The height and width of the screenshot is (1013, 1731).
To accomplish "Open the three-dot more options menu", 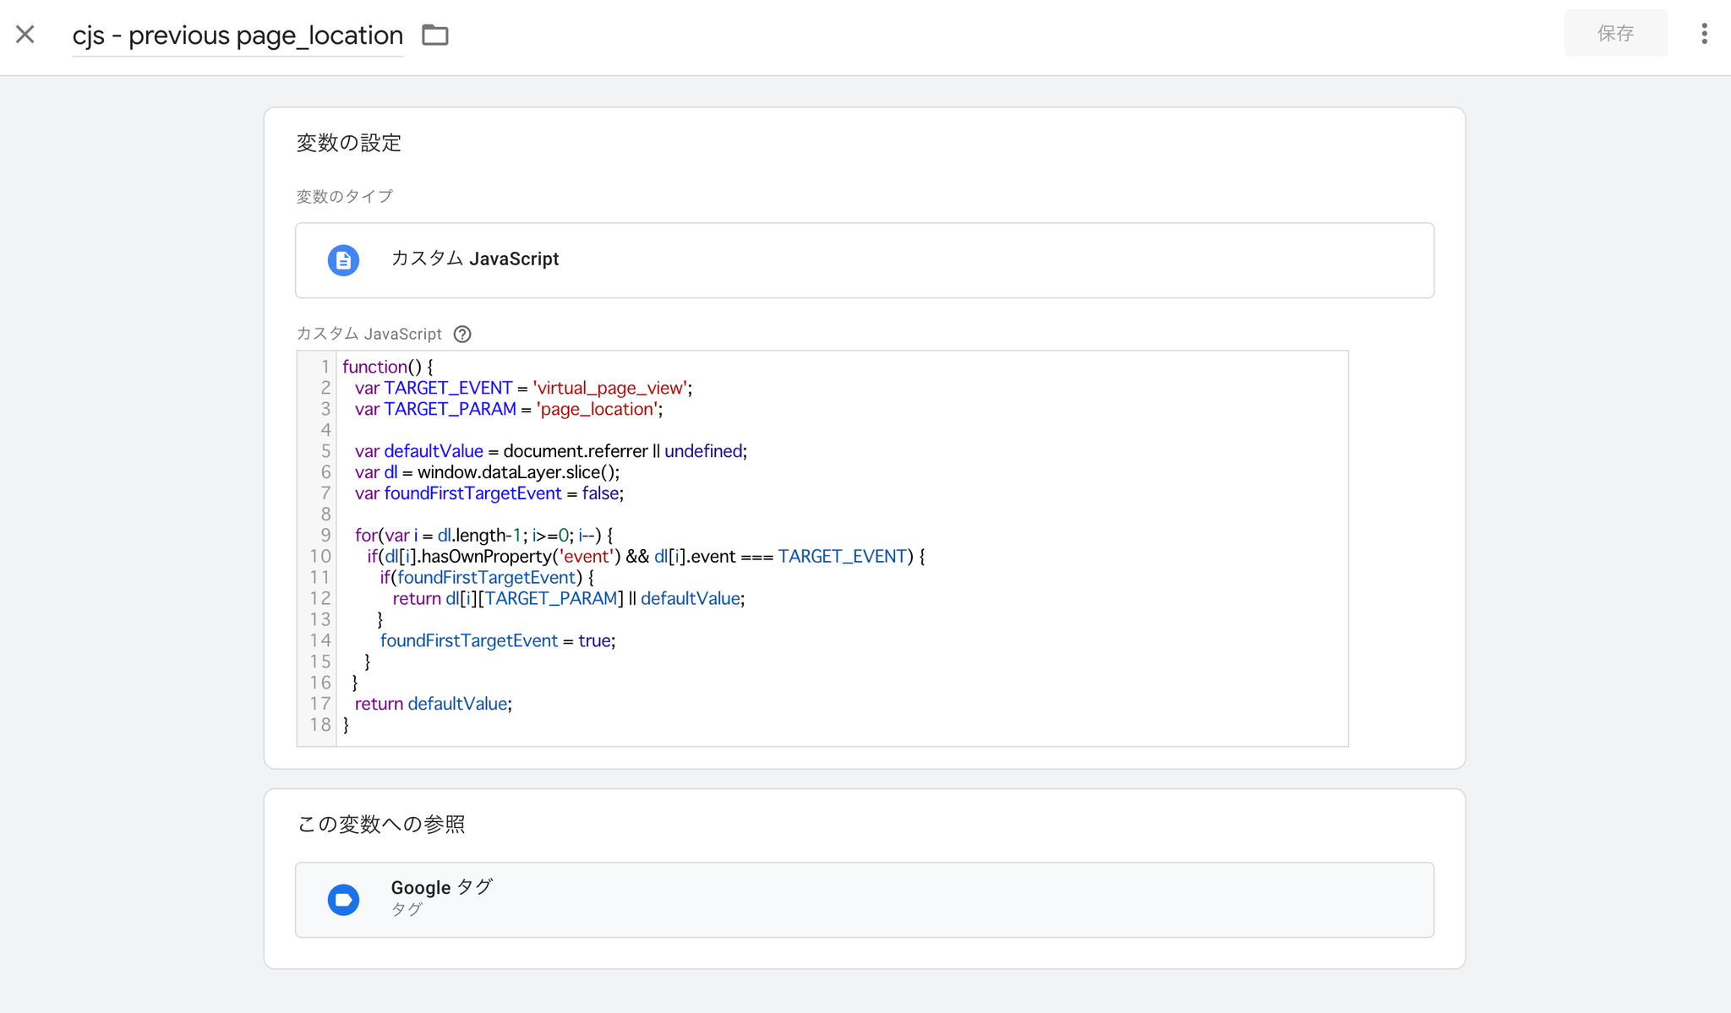I will click(x=1704, y=33).
